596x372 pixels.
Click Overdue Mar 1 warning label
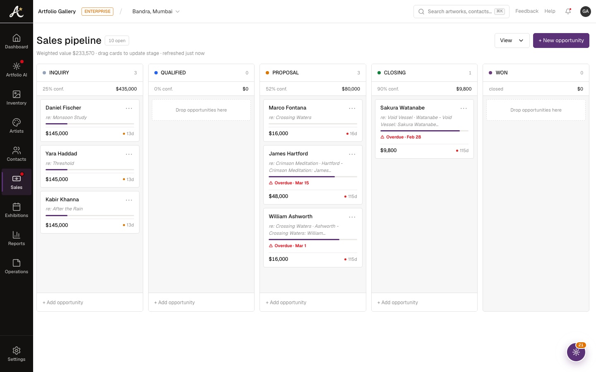point(288,246)
